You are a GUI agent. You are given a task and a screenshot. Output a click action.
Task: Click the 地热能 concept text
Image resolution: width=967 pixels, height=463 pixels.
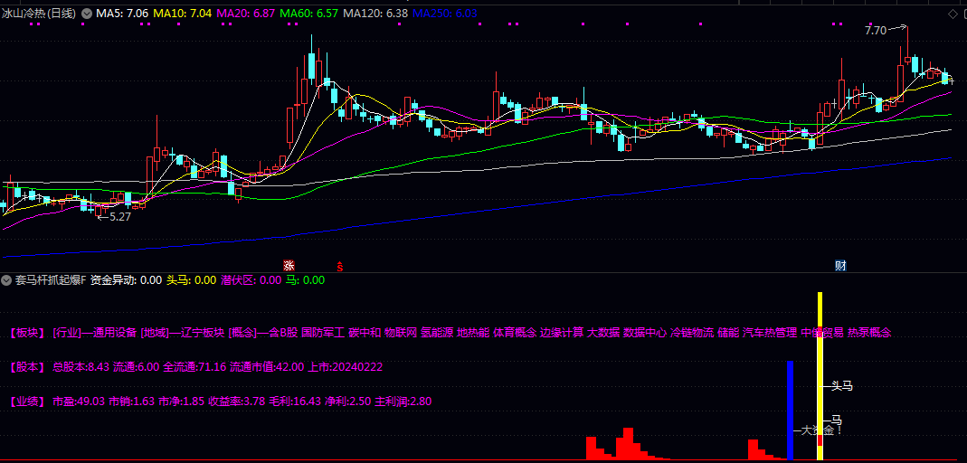473,333
